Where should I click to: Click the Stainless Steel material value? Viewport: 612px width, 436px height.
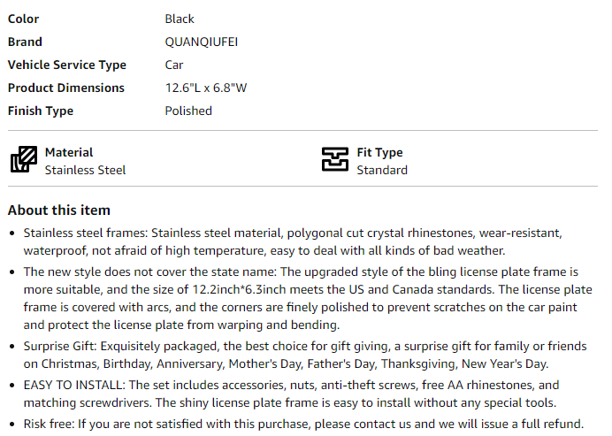point(85,170)
